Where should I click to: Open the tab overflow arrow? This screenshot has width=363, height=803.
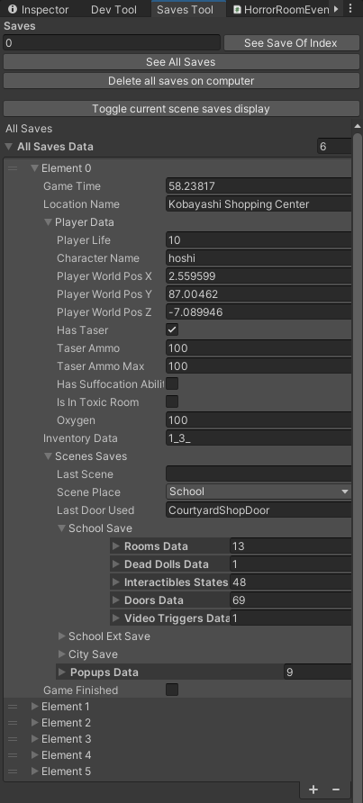tap(336, 9)
